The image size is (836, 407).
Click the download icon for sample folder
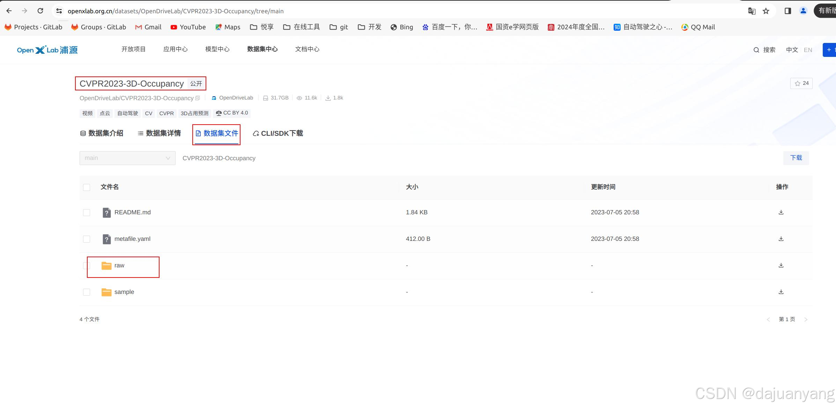click(x=781, y=292)
